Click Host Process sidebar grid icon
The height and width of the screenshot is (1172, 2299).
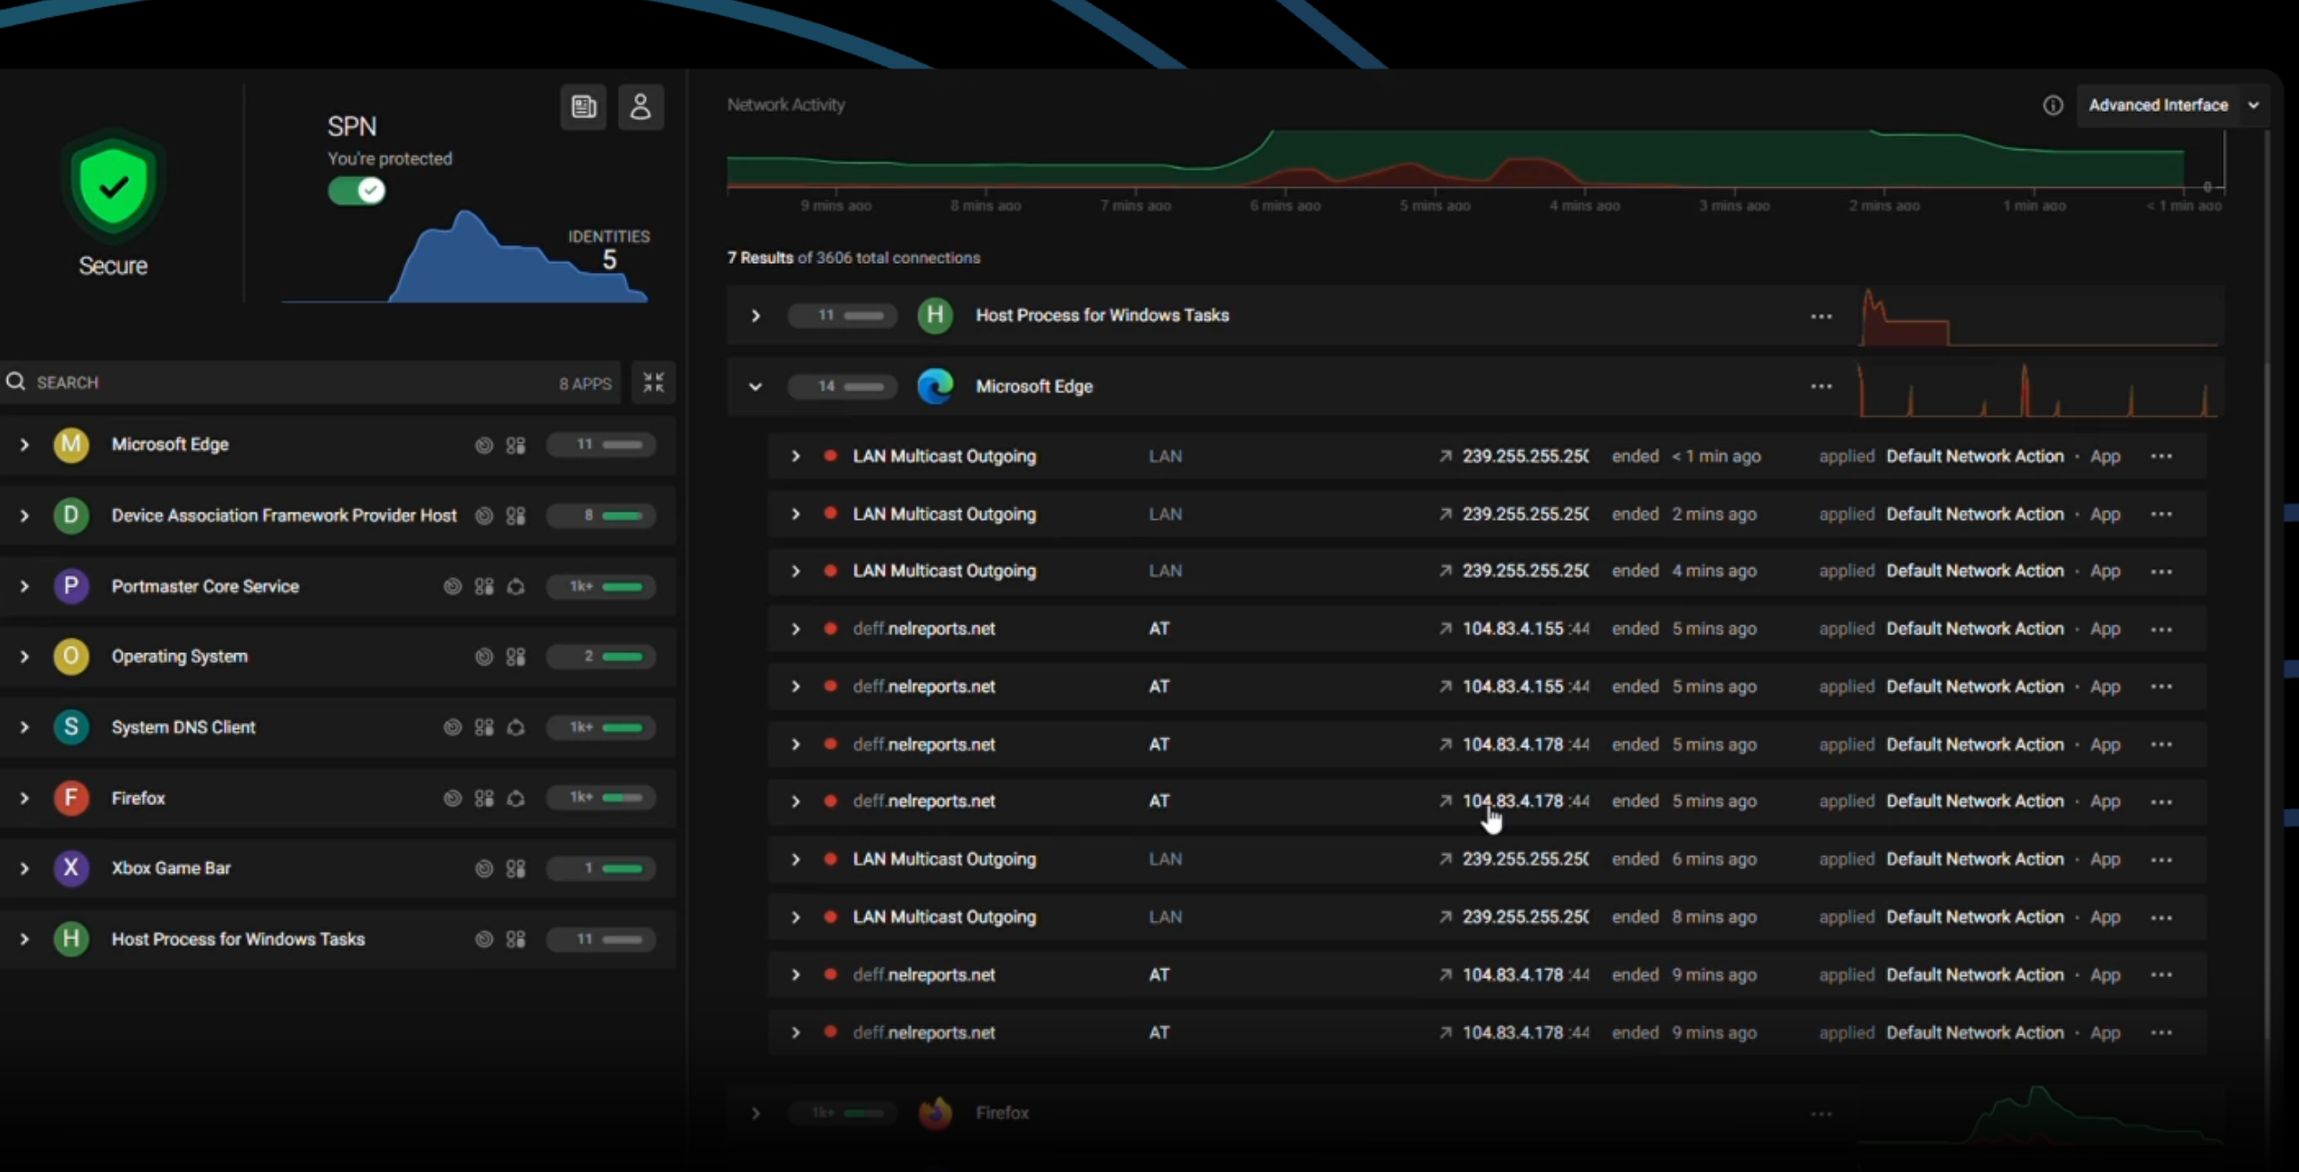[516, 939]
